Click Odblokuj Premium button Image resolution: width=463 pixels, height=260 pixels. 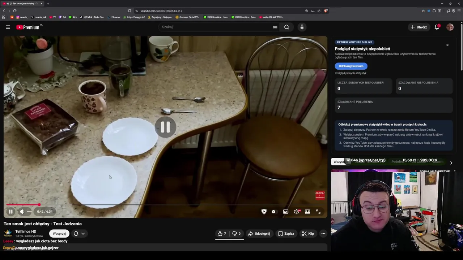[x=351, y=66]
